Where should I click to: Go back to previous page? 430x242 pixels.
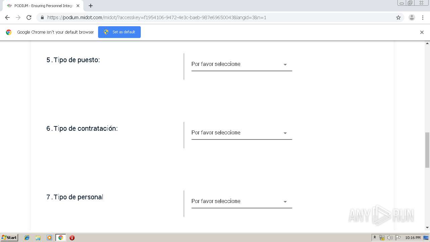pos(7,17)
